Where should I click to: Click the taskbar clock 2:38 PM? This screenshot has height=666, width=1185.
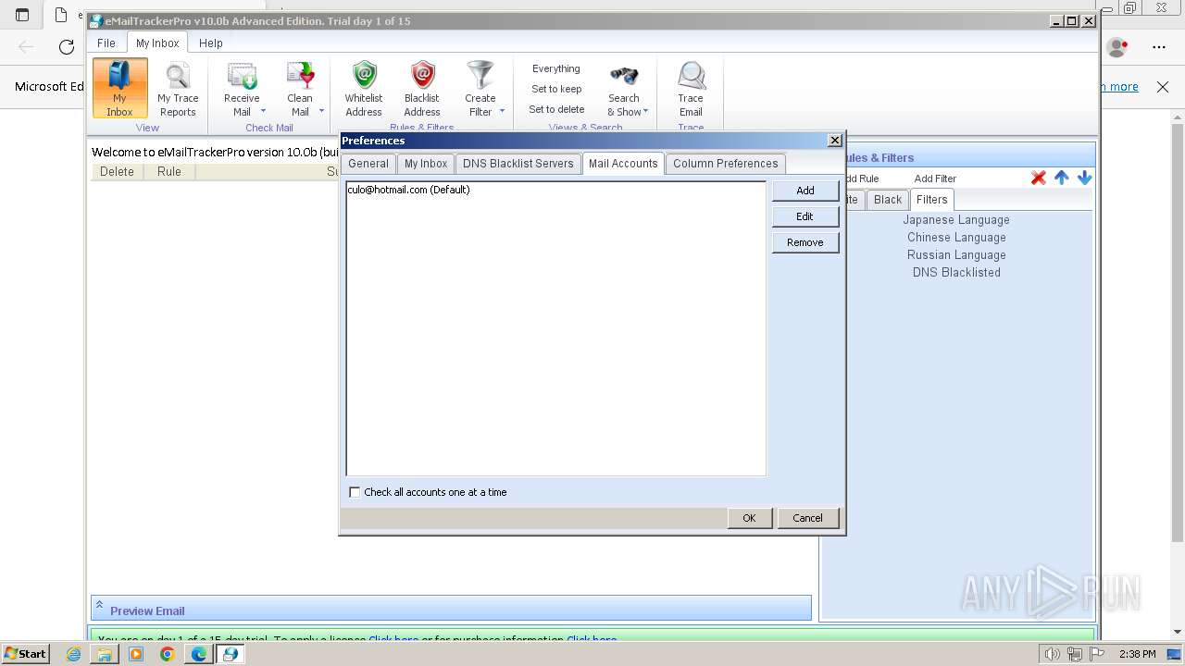click(x=1137, y=654)
